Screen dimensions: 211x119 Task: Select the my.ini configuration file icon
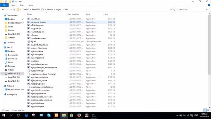(29, 42)
